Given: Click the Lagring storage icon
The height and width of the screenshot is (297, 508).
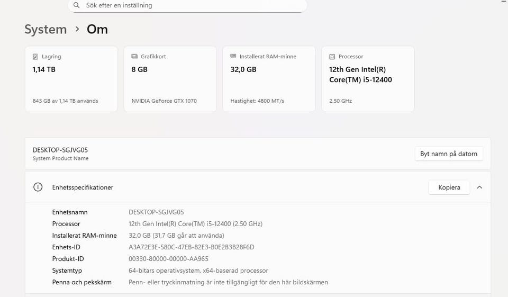Looking at the screenshot, I should click(x=36, y=57).
